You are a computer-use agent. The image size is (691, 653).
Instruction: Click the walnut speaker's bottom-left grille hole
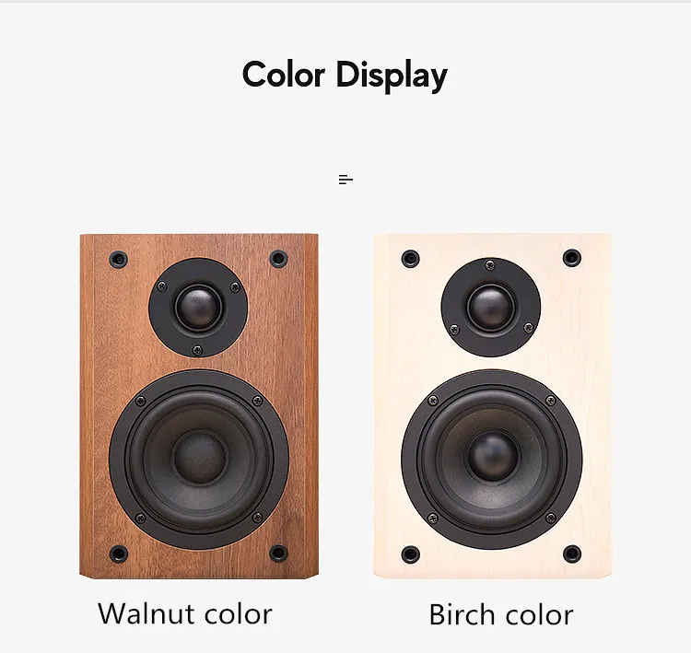click(119, 554)
